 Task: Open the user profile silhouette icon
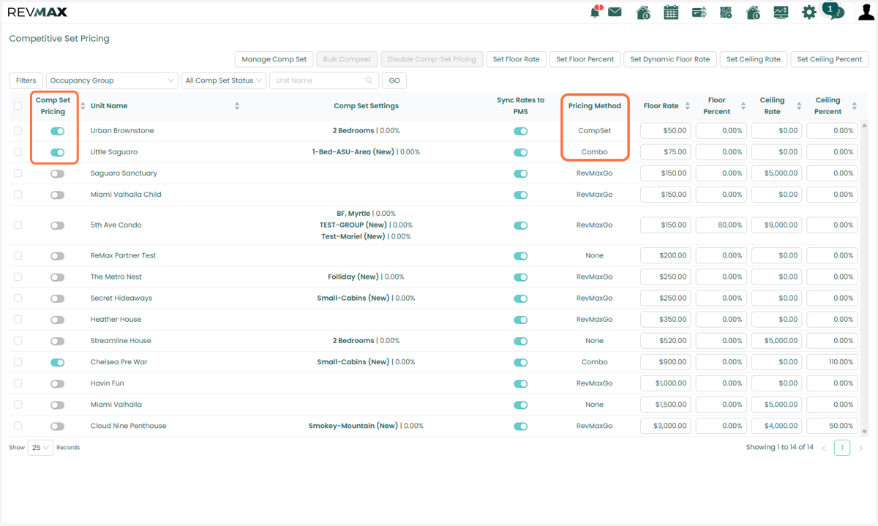[866, 12]
